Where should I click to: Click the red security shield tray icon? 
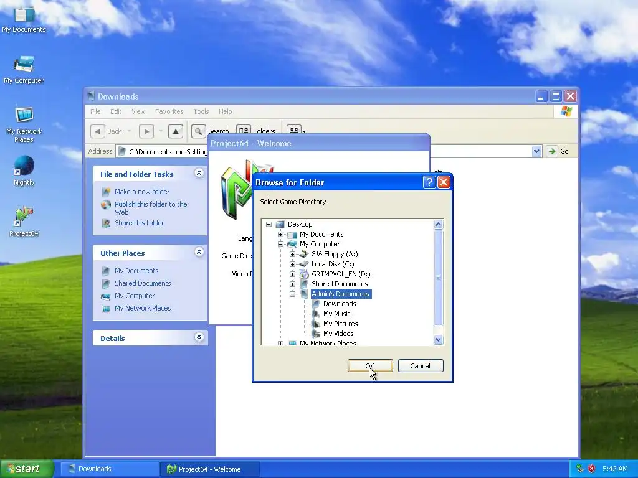(592, 469)
